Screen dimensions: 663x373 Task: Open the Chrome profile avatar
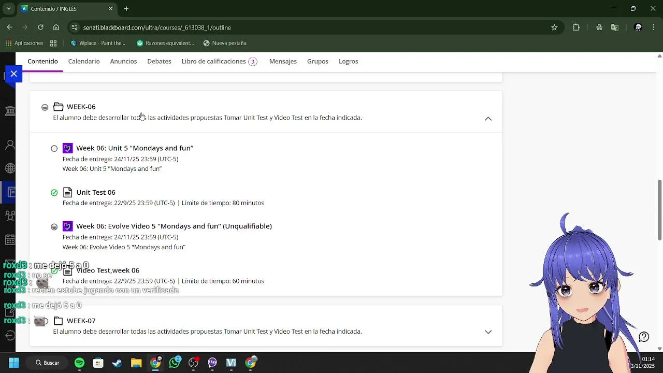coord(638,27)
